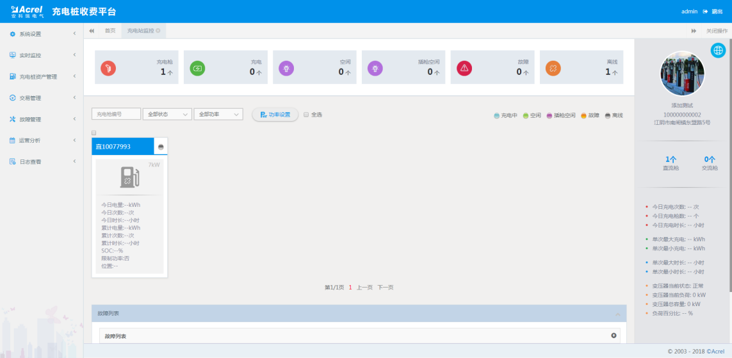
Task: Click the charging pile icon in the card
Action: coord(129,177)
